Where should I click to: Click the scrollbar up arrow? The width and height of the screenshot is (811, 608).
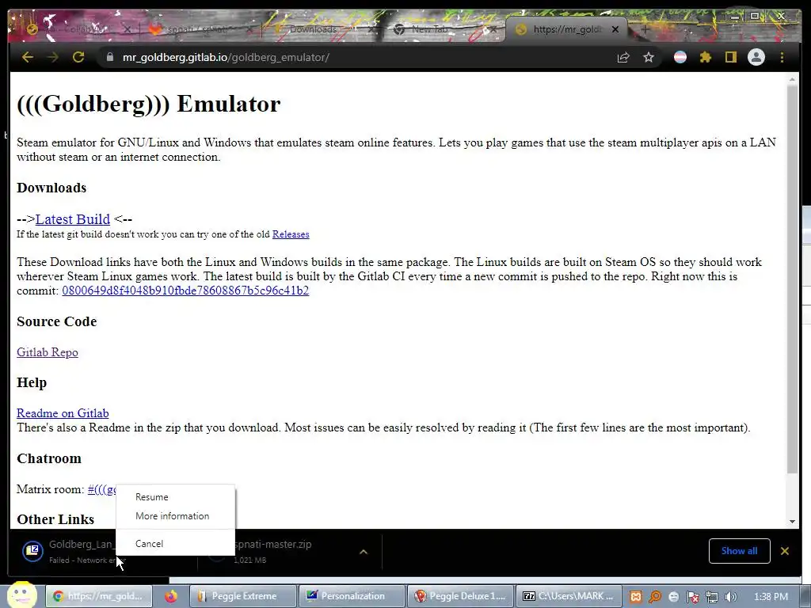(792, 80)
